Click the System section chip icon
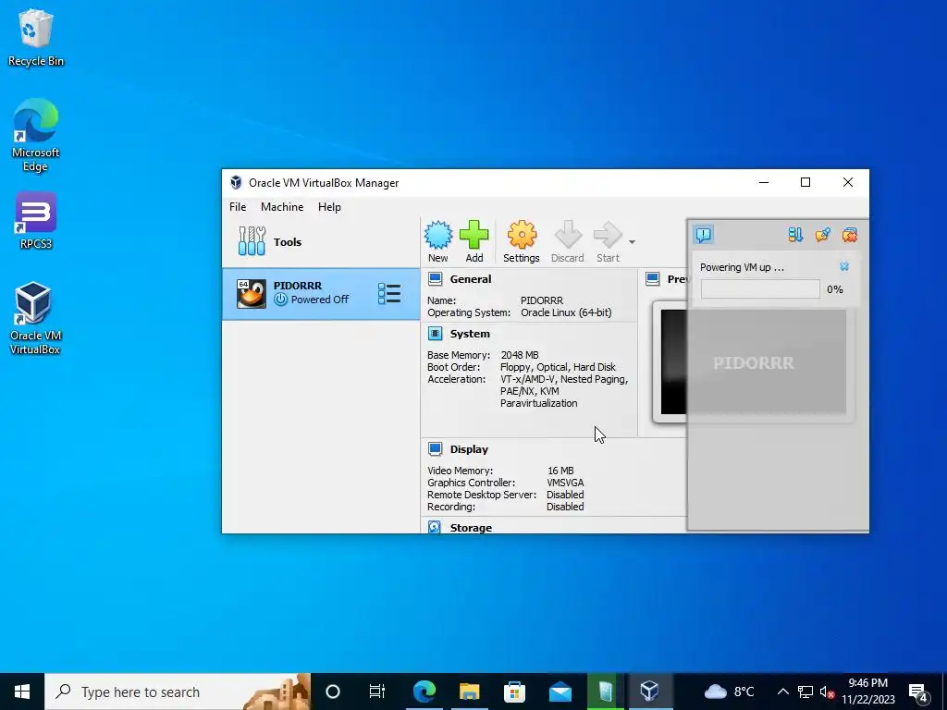The image size is (947, 710). (x=435, y=334)
